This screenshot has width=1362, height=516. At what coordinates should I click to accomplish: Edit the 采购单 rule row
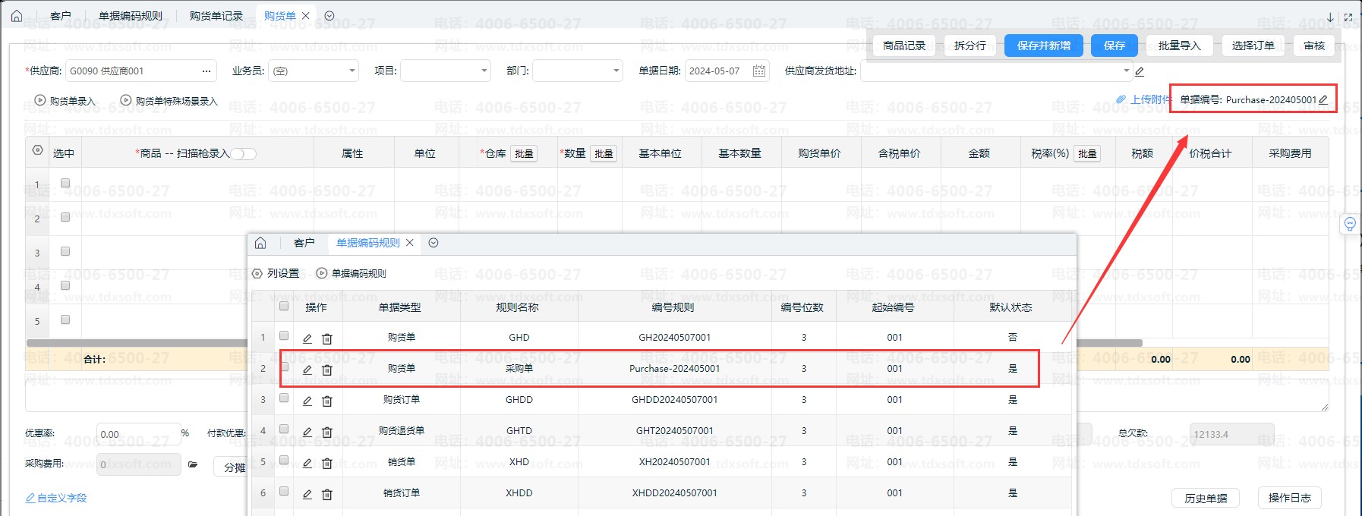coord(307,370)
